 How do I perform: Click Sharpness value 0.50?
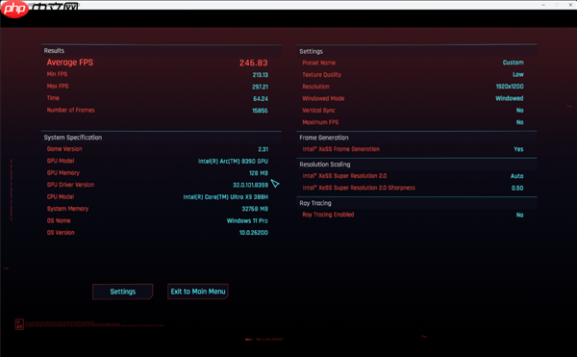pos(517,188)
